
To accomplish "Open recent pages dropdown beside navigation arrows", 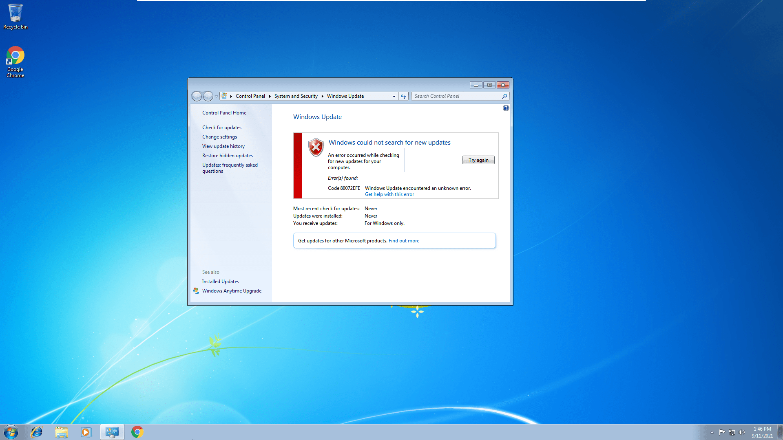I will point(216,97).
